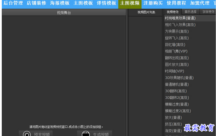Open the 店铺装修 menu

click(x=37, y=3)
